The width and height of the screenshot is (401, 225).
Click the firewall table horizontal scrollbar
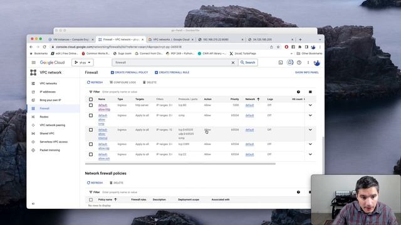pyautogui.click(x=180, y=164)
